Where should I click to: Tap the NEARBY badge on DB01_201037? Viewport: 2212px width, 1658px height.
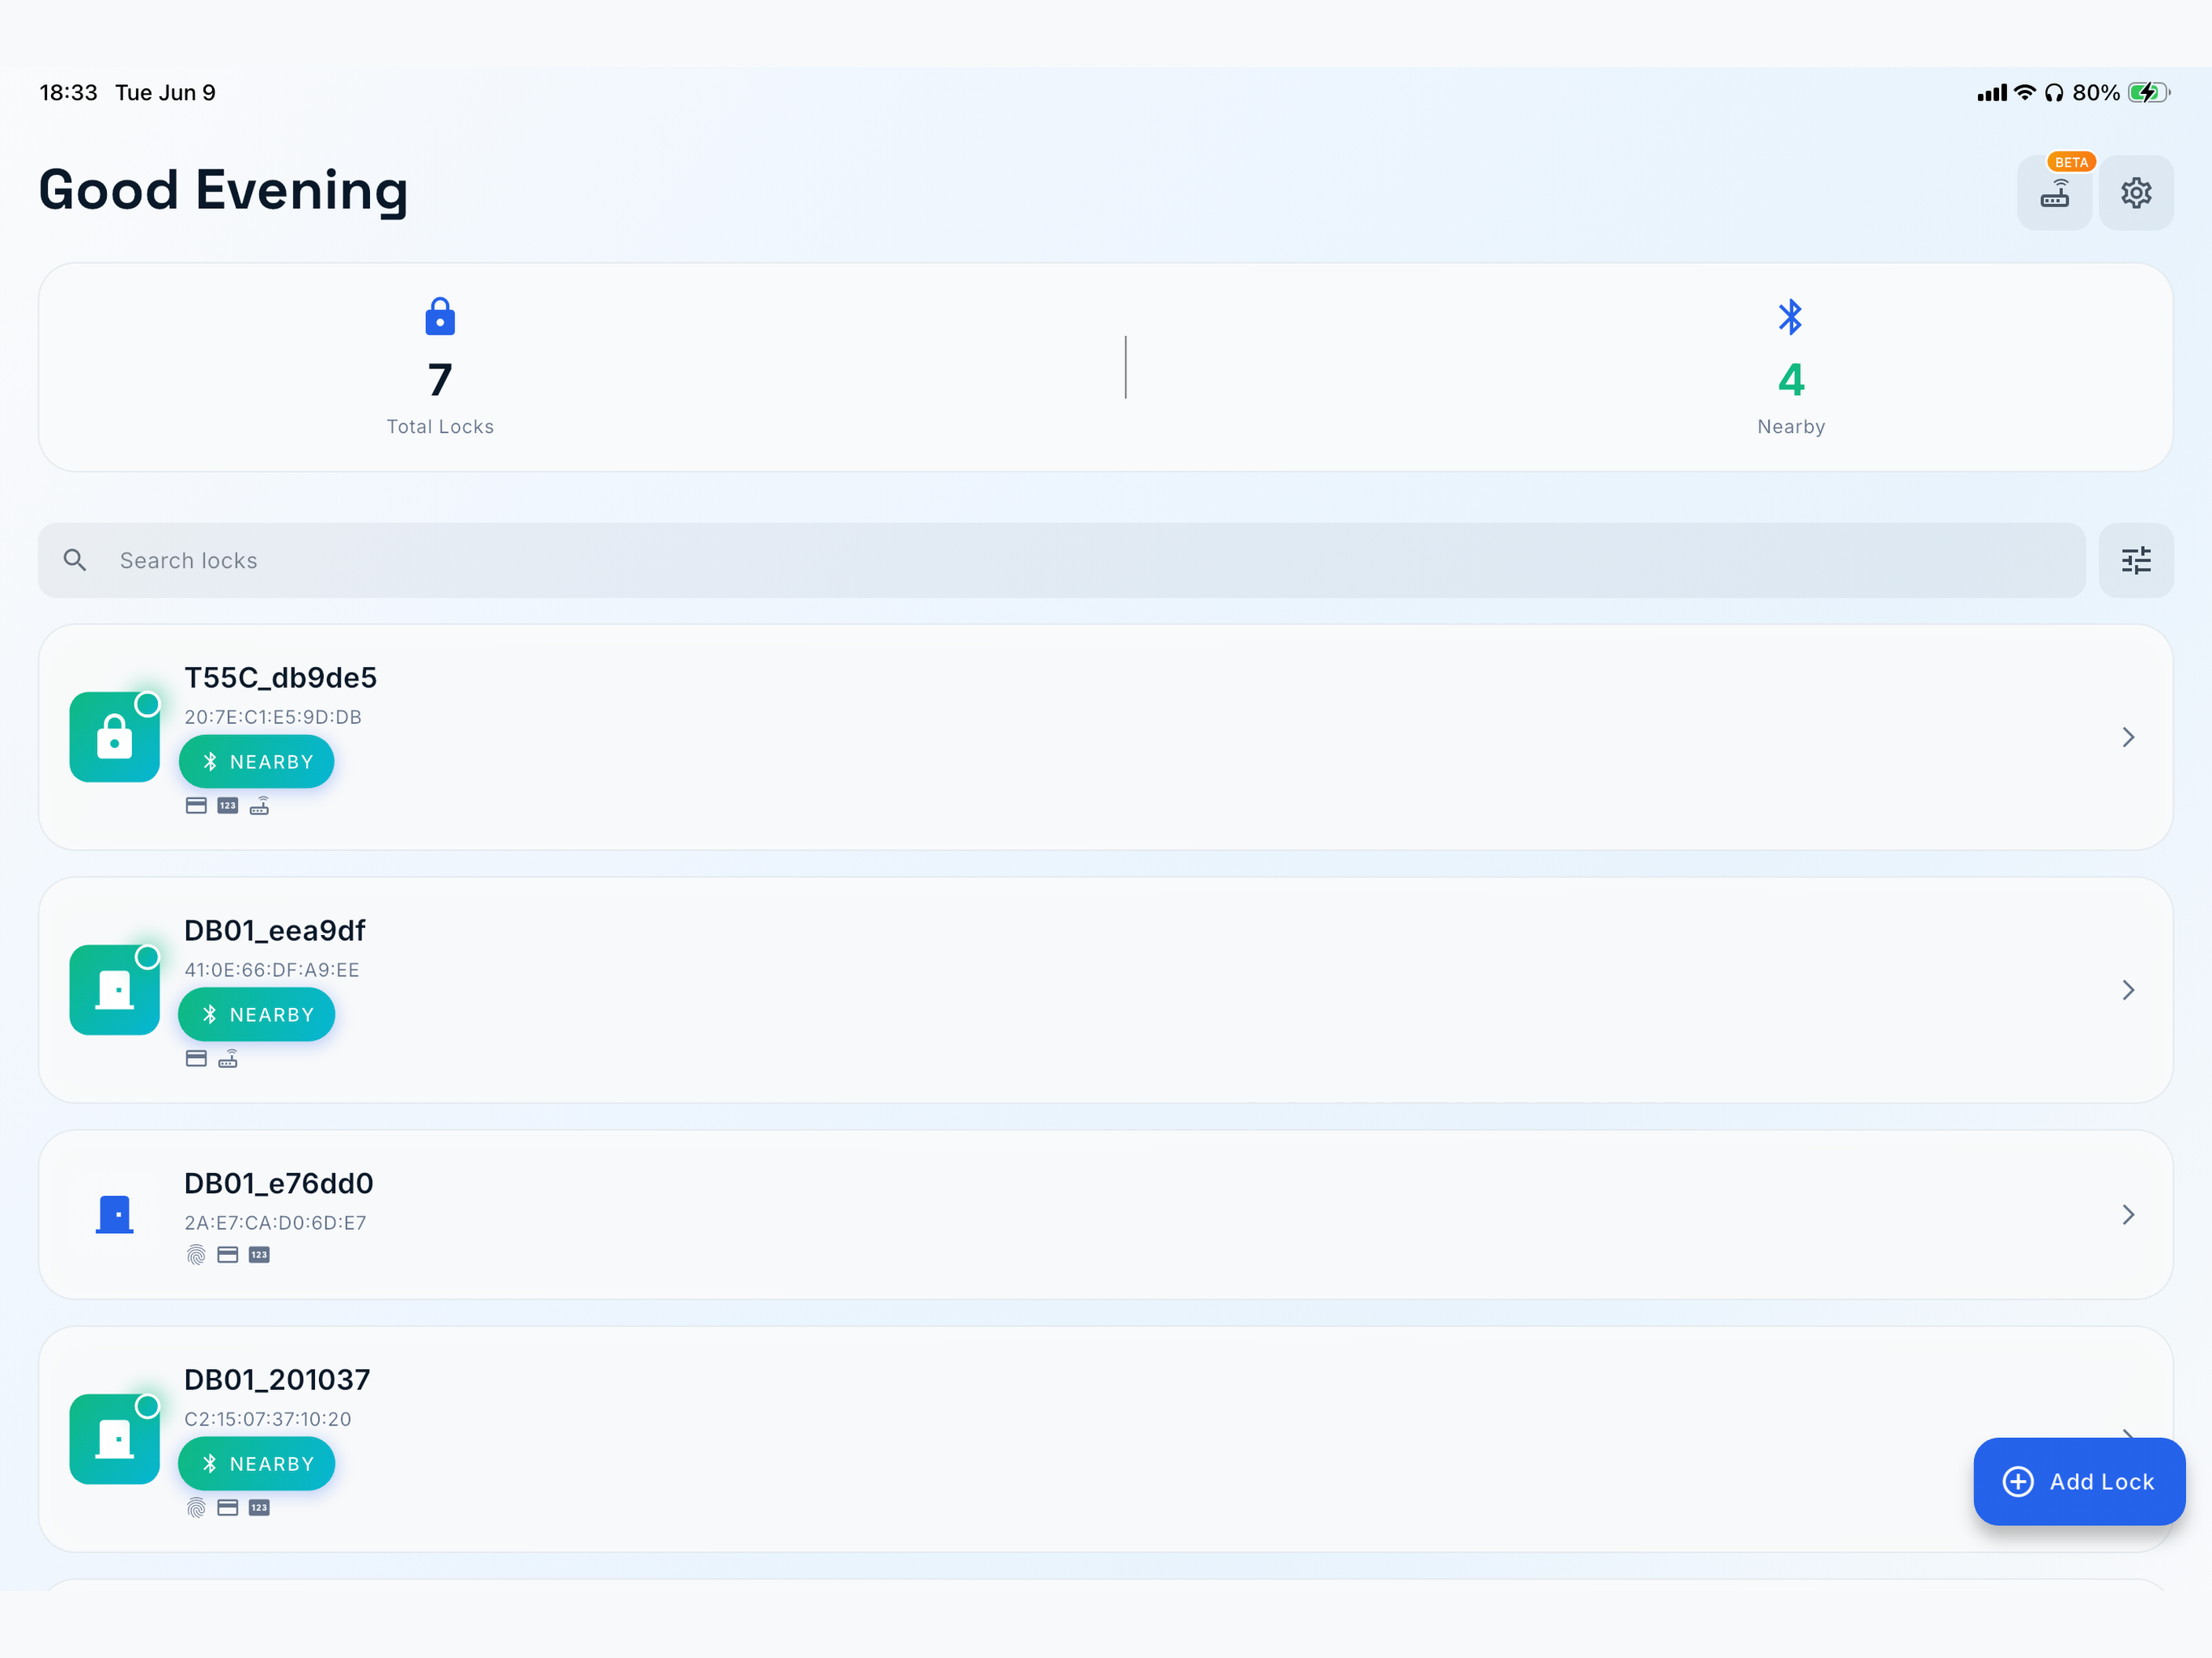[257, 1464]
